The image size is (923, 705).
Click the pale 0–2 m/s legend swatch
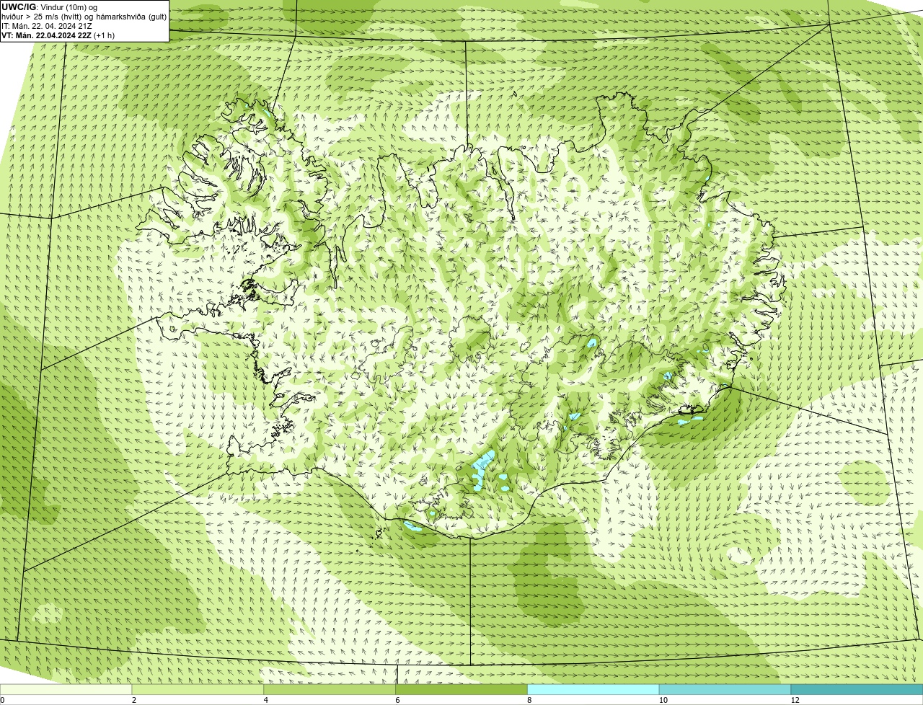pyautogui.click(x=66, y=690)
